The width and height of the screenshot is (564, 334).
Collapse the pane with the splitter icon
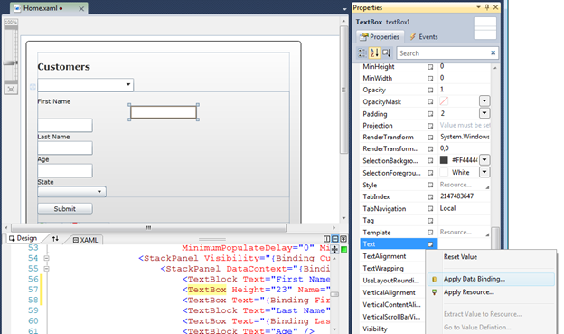click(x=343, y=239)
